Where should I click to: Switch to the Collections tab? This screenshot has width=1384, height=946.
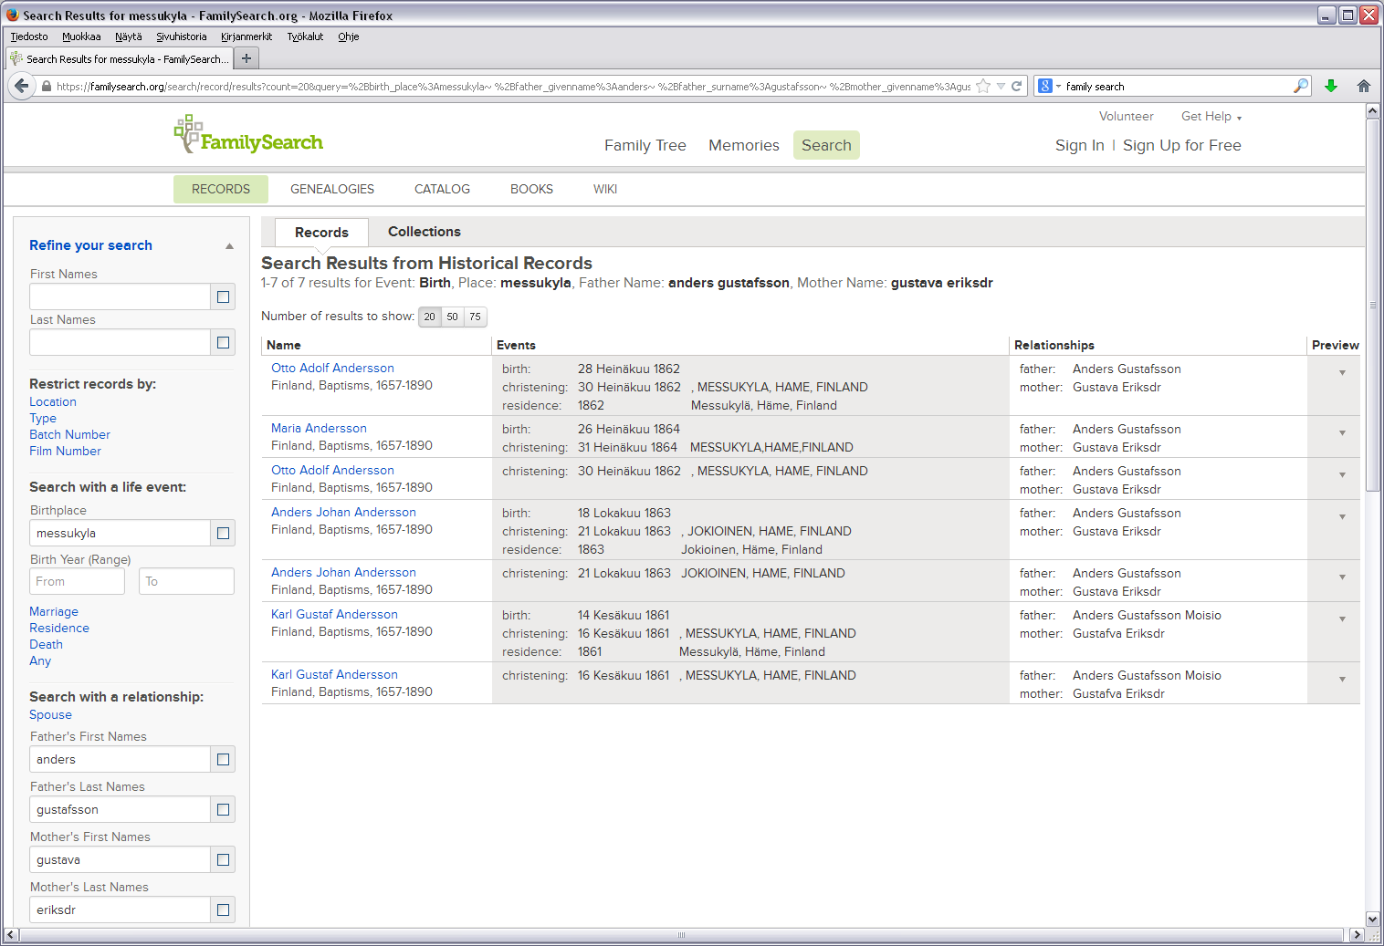[x=425, y=232]
